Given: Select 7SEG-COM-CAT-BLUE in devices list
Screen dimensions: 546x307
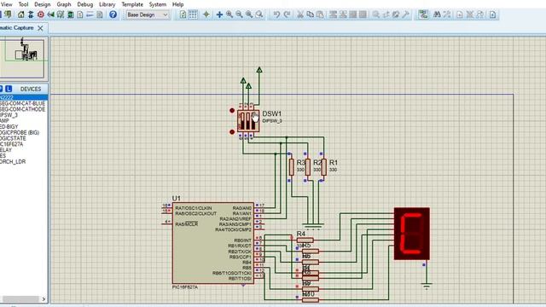Looking at the screenshot, I should [x=23, y=104].
